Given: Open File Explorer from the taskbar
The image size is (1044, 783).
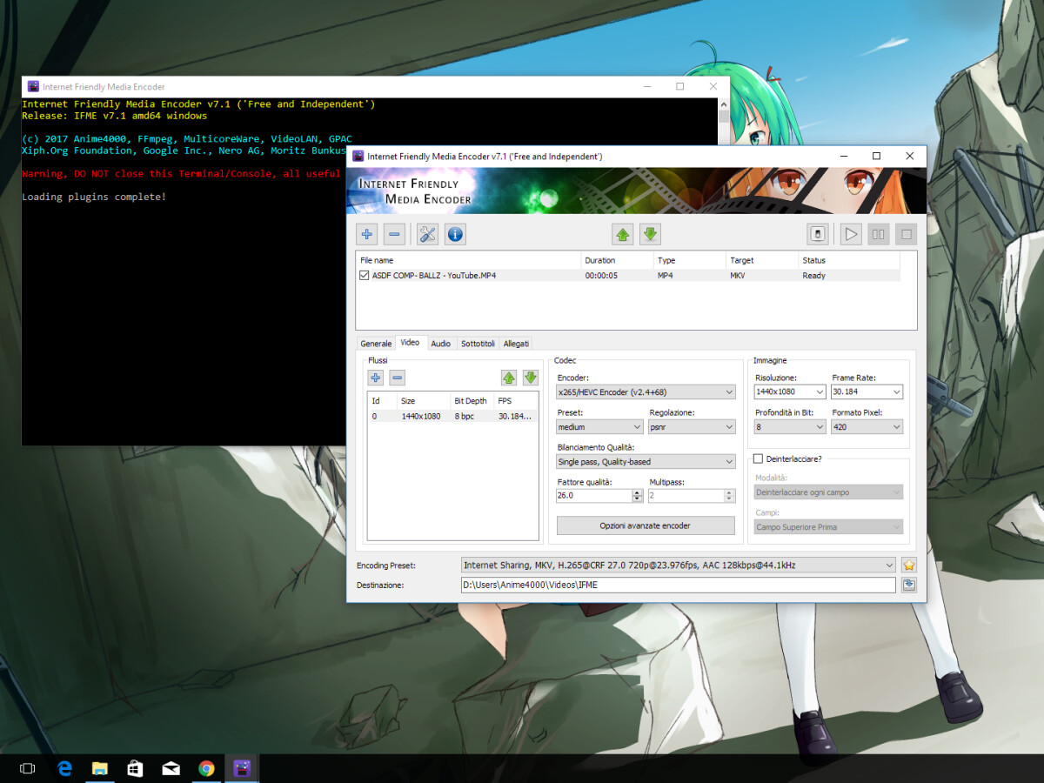Looking at the screenshot, I should 100,768.
